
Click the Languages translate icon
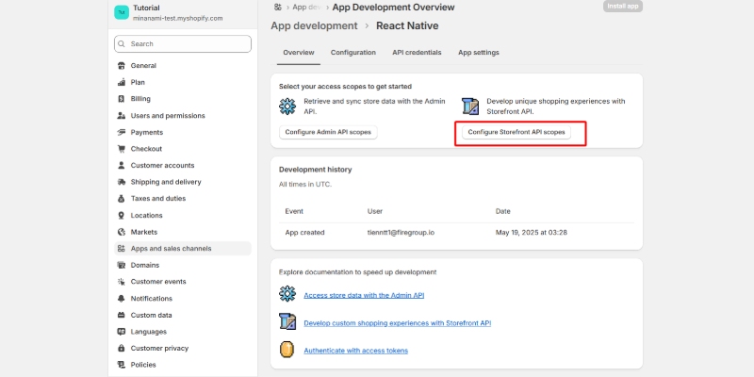coord(122,332)
